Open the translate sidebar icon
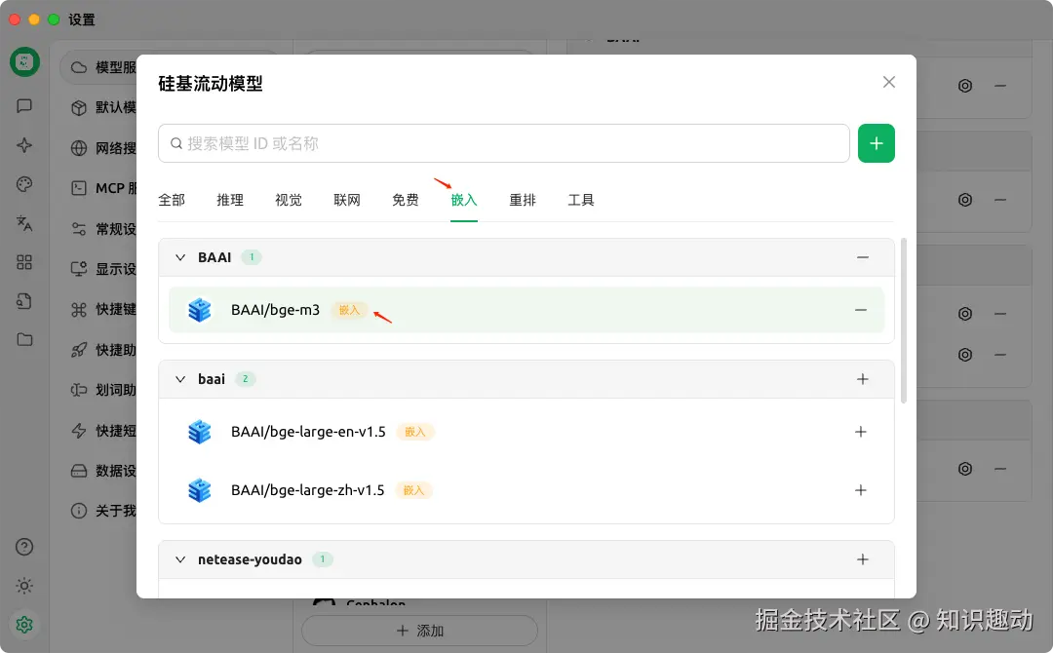The image size is (1053, 653). [24, 223]
